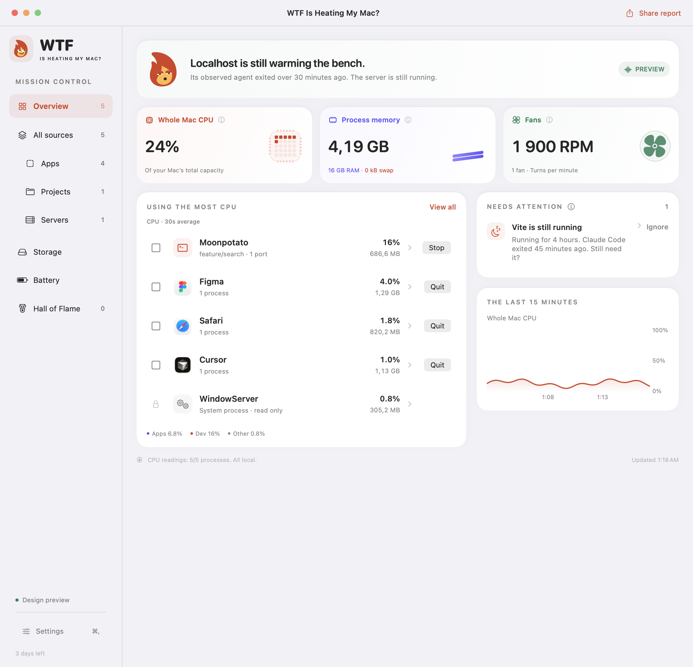Screen dimensions: 693x667
Task: Click the PREVIEW badge
Action: coord(644,69)
